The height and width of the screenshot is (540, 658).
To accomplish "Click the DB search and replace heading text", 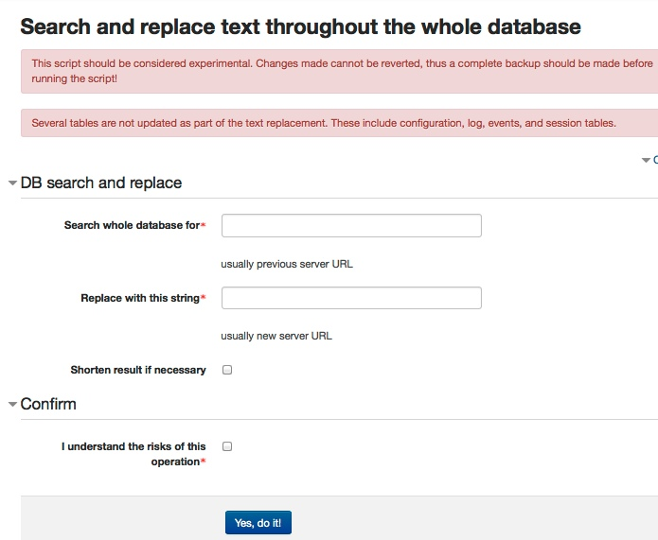I will pyautogui.click(x=101, y=183).
